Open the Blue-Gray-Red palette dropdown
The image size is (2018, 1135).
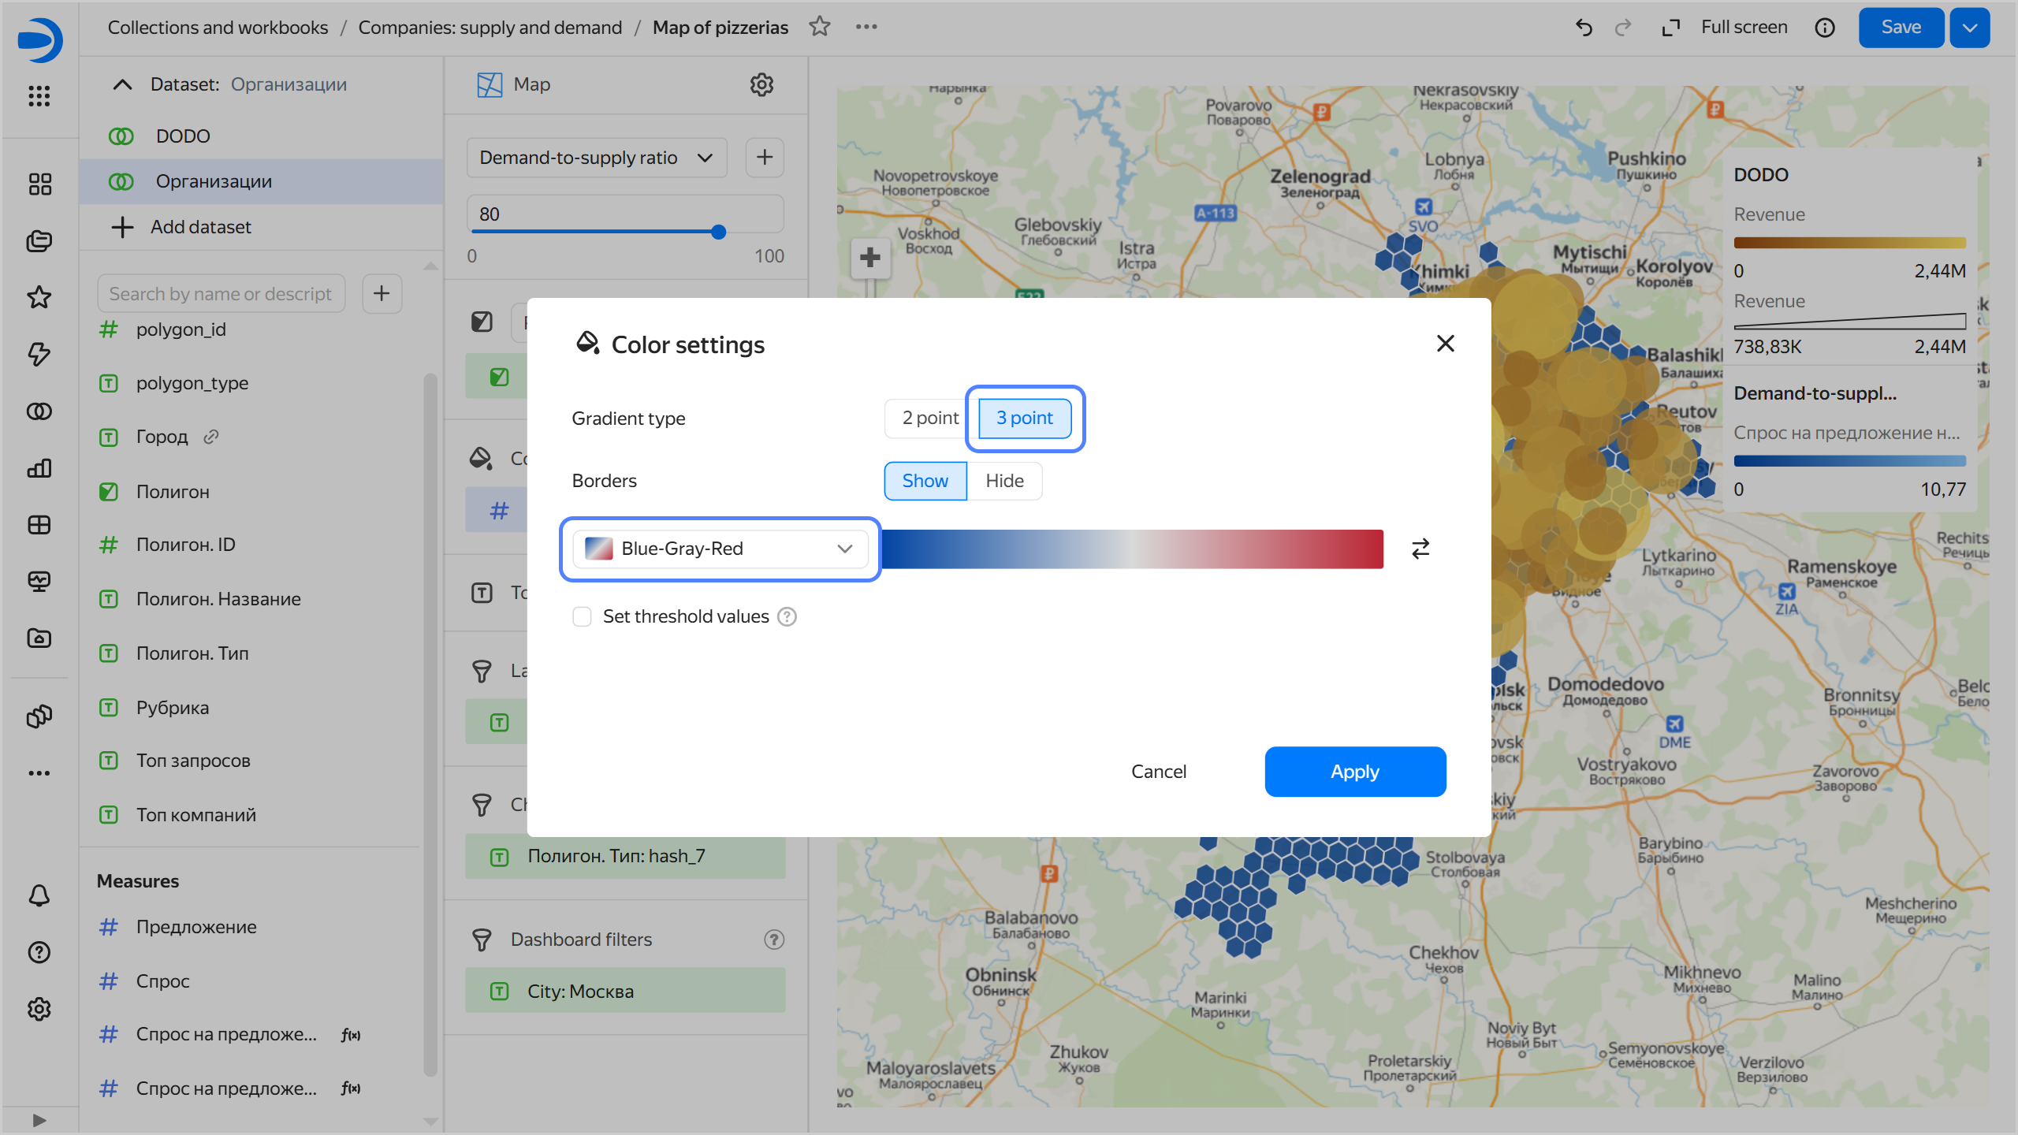click(x=720, y=549)
